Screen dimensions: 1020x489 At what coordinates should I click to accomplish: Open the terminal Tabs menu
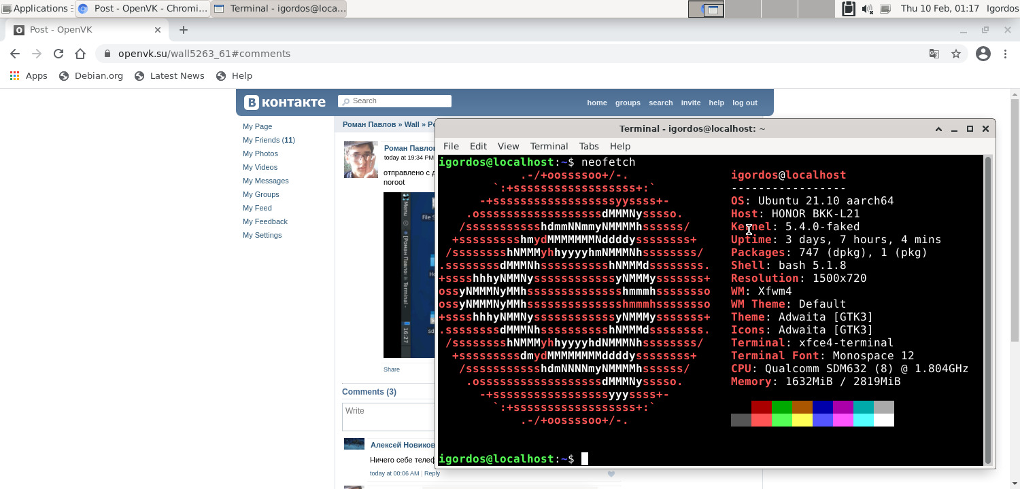(x=589, y=146)
